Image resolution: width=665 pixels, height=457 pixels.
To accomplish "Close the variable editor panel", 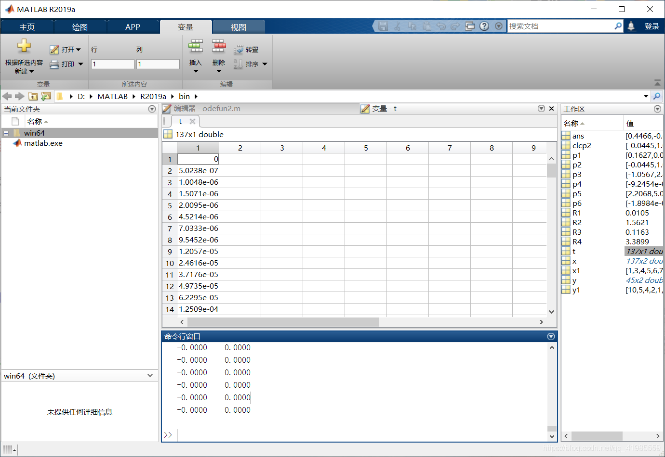I will tap(552, 109).
